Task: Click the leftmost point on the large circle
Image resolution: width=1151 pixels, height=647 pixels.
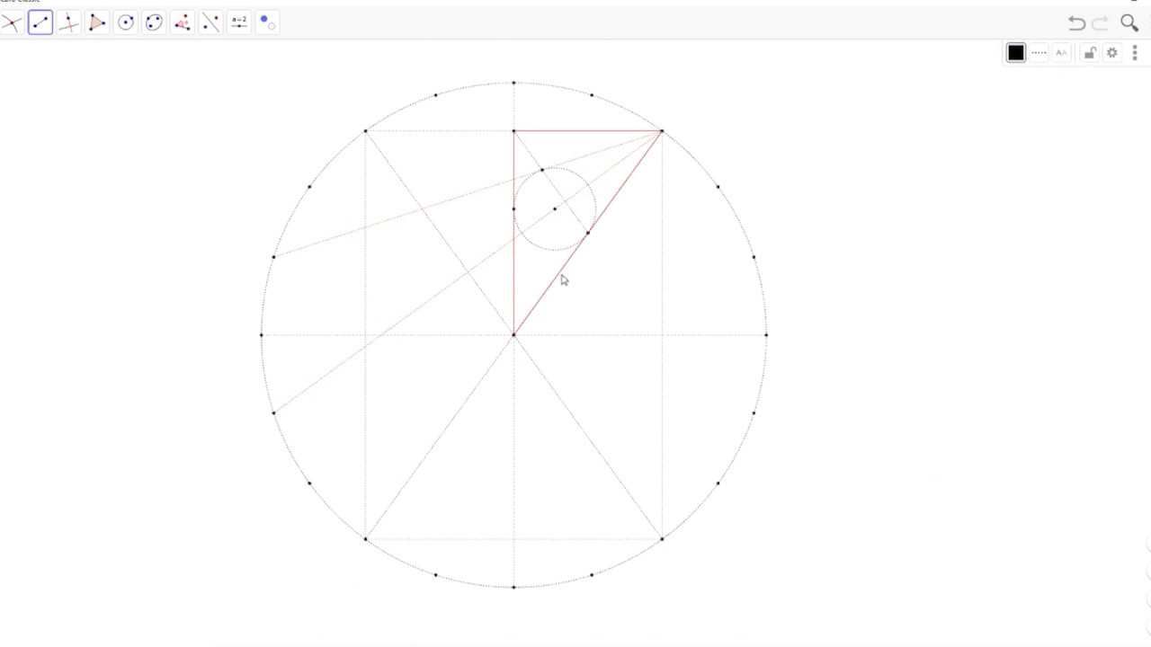Action: click(261, 335)
